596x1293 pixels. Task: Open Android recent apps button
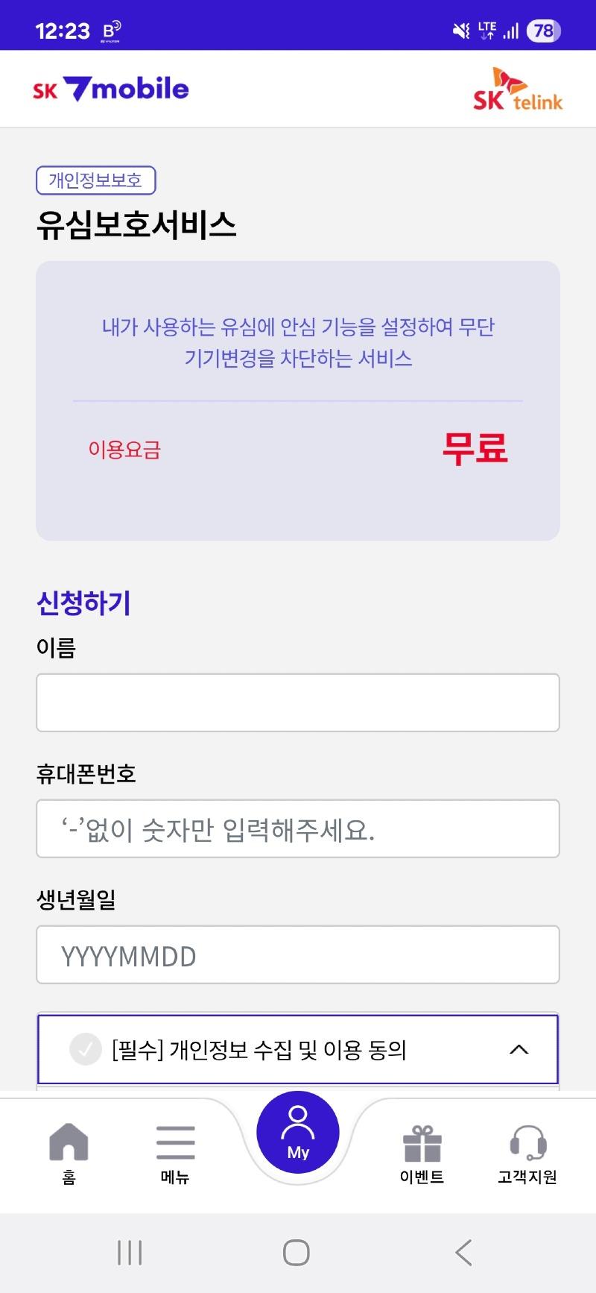pos(130,1253)
